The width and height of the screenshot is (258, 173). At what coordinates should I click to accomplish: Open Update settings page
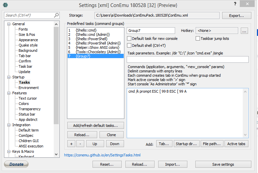click(x=24, y=72)
